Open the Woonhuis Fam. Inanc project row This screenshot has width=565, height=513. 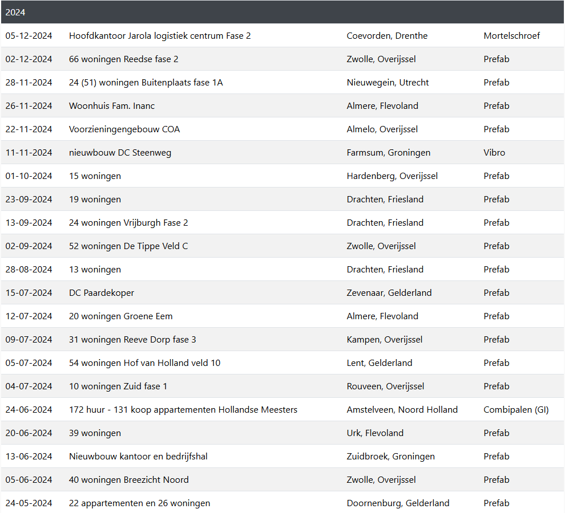tap(112, 106)
